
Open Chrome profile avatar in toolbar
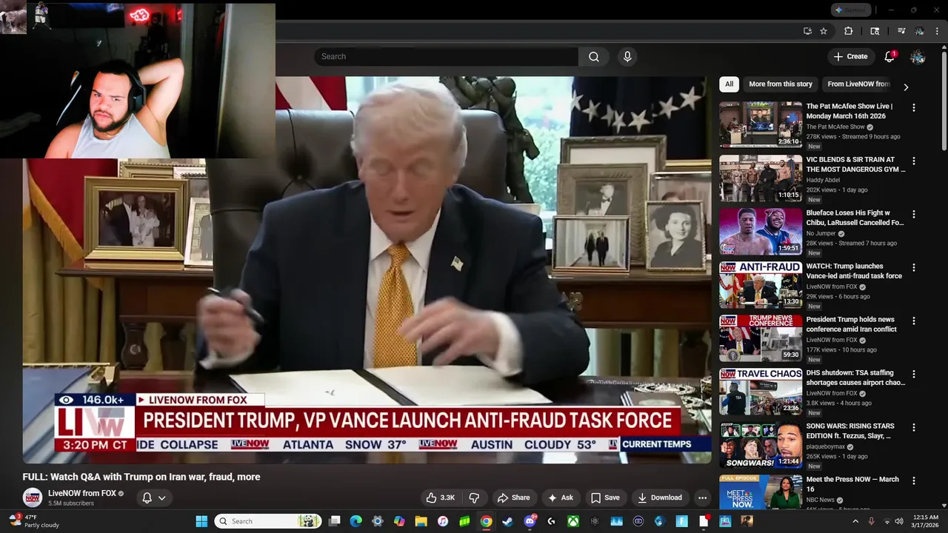(919, 31)
